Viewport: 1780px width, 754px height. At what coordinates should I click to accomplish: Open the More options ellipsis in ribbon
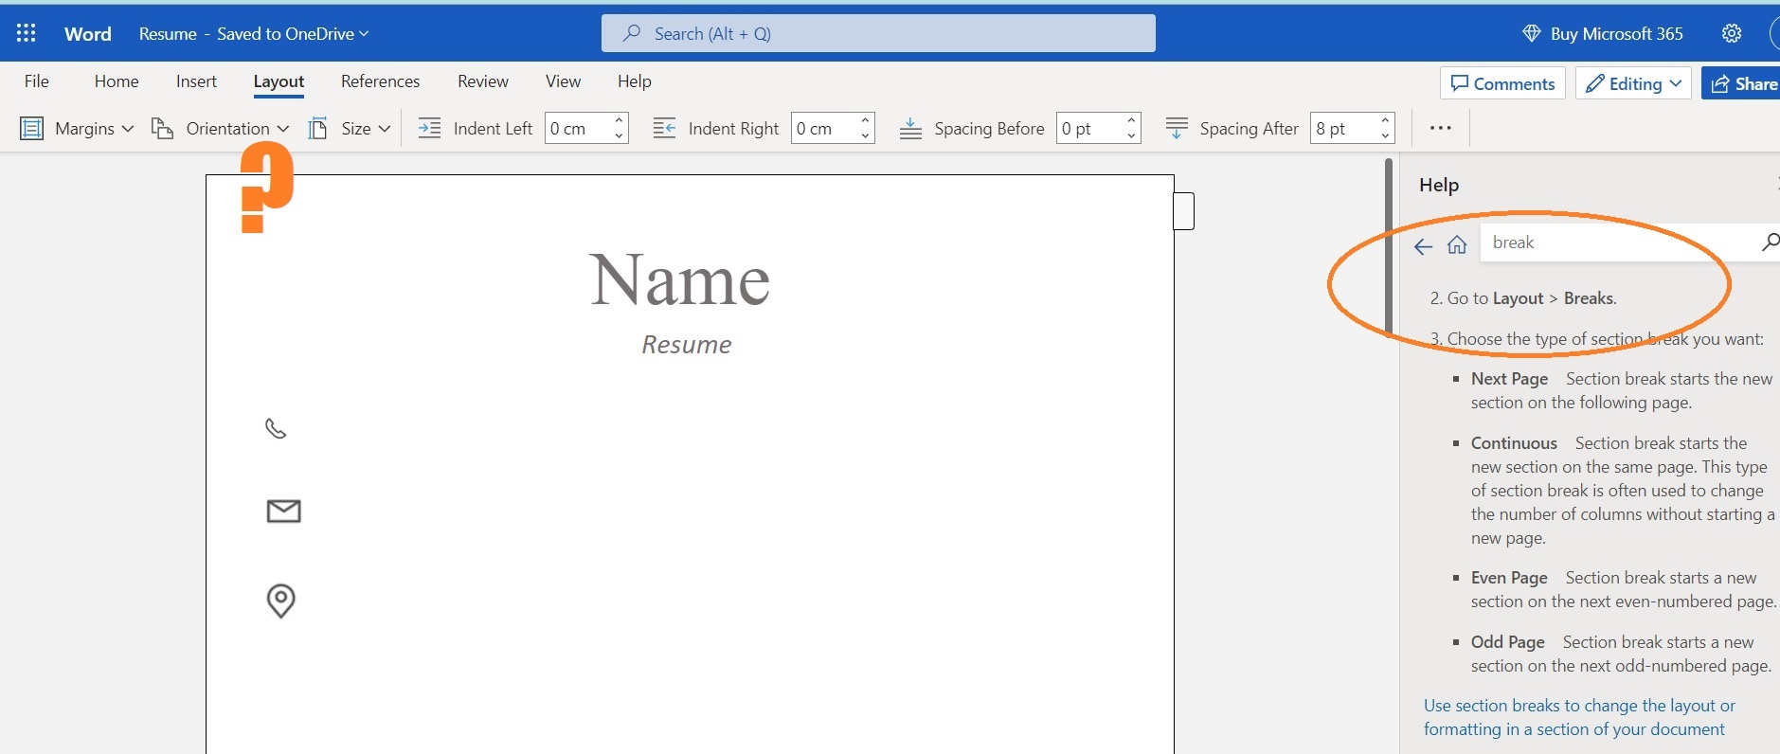pos(1440,128)
